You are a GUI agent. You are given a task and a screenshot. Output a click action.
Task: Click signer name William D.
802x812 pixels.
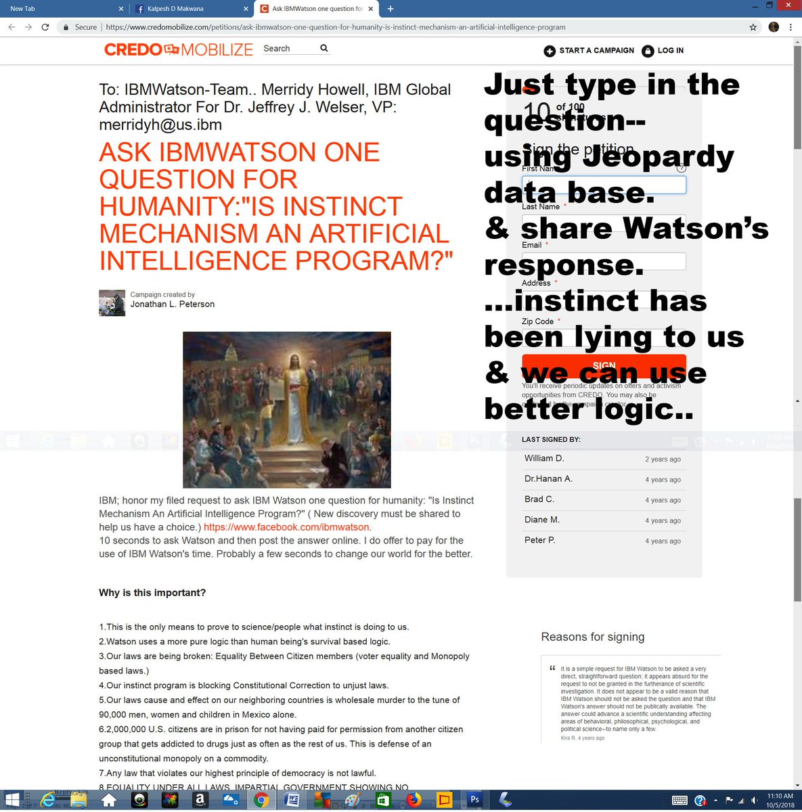(x=544, y=458)
